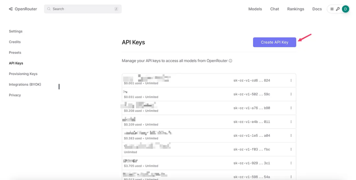Open the hamburger menu icon
This screenshot has height=180, width=356.
tap(332, 9)
